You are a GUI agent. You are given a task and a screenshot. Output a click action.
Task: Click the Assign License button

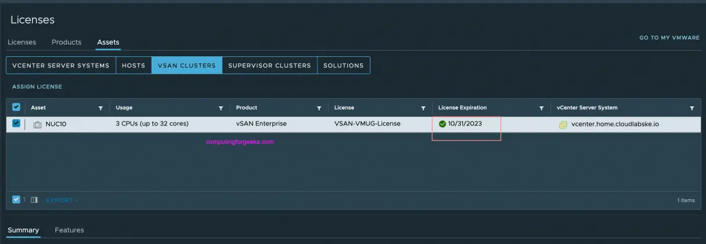pos(37,87)
